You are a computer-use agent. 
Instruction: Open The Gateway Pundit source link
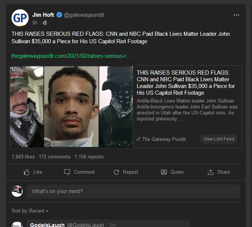pos(164,139)
